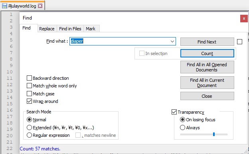249x154 pixels.
Task: Click Find All in Current Document
Action: pyautogui.click(x=207, y=83)
